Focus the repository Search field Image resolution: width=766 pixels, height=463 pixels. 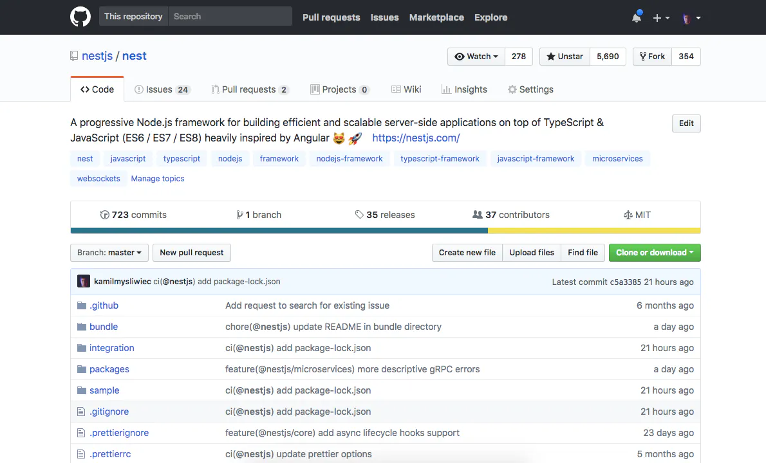[230, 16]
